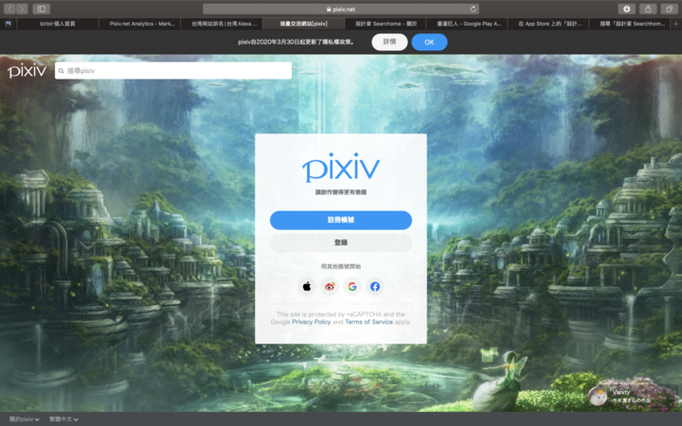Show the tab overview in Safari
This screenshot has height=426, width=682.
669,9
